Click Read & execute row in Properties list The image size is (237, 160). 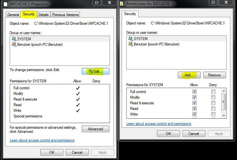(60, 99)
